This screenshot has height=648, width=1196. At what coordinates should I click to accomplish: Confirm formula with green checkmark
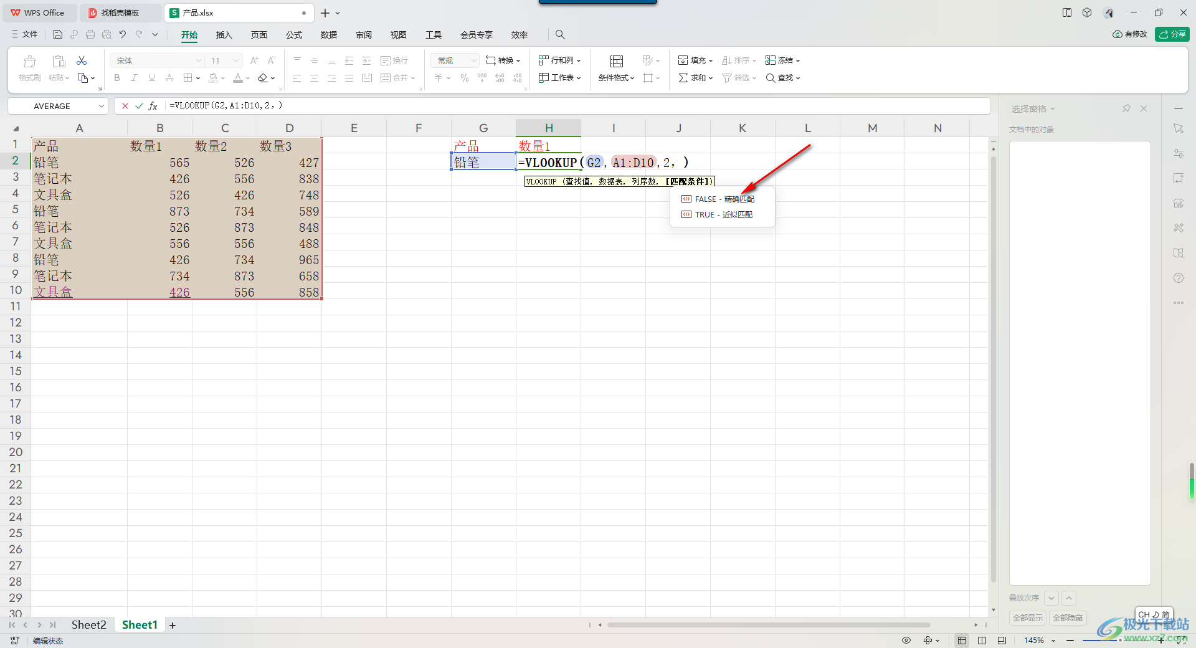(x=139, y=106)
